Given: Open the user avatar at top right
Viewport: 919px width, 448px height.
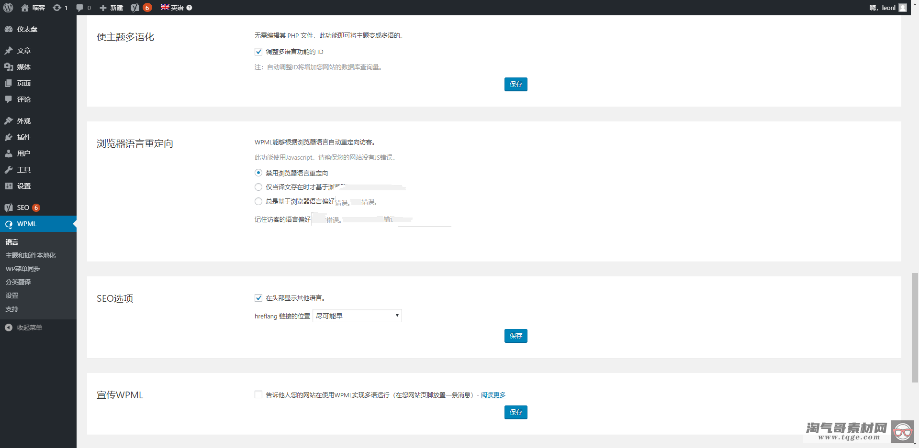Looking at the screenshot, I should point(903,8).
